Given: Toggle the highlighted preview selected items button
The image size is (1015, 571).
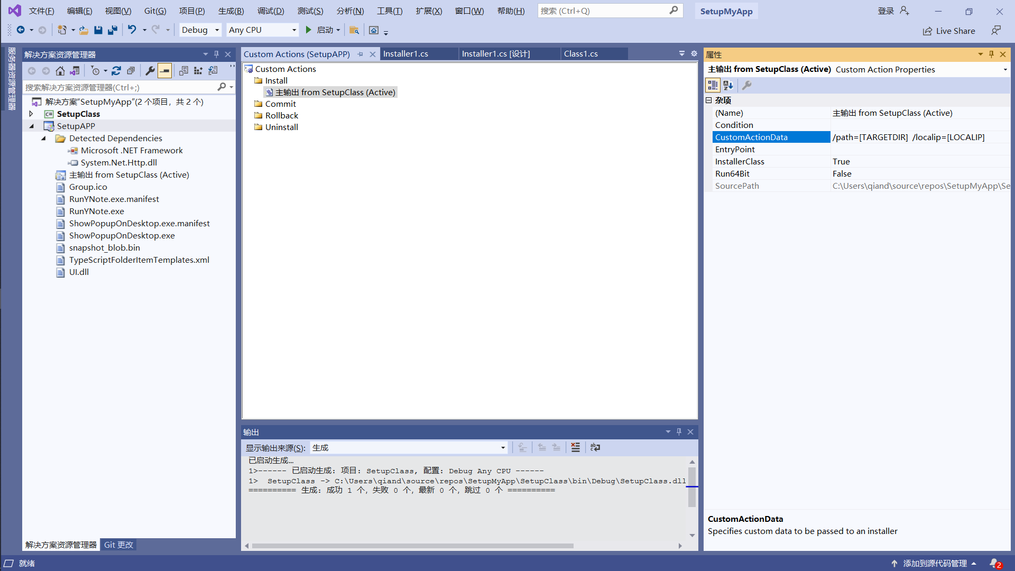Looking at the screenshot, I should coord(165,71).
